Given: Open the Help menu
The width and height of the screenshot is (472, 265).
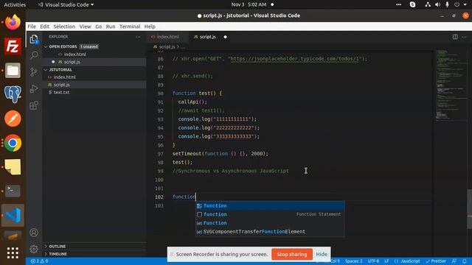Looking at the screenshot, I should [150, 26].
